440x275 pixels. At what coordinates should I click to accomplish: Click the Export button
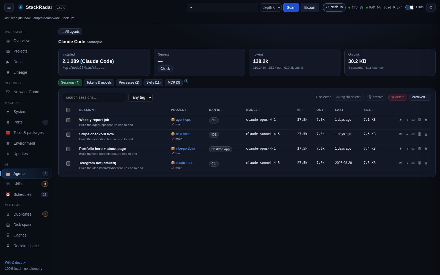[x=310, y=7]
